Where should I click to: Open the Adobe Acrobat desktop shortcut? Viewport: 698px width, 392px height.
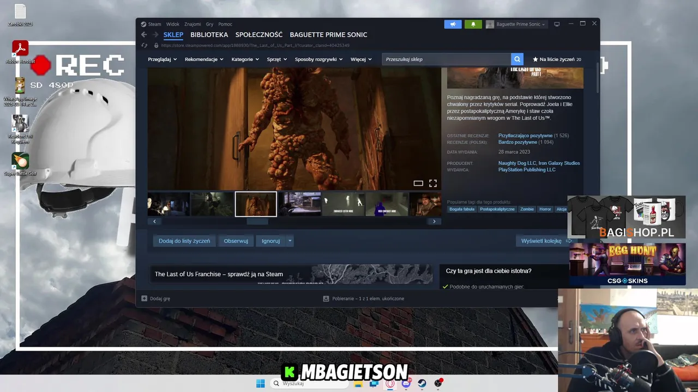click(20, 52)
